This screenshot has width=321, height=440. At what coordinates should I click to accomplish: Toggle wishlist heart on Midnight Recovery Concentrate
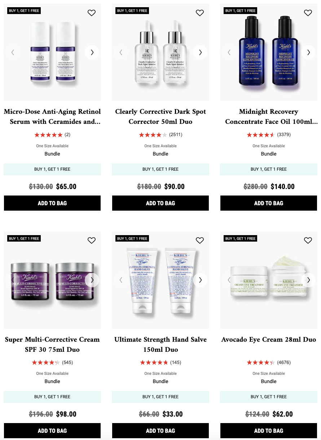coord(308,13)
